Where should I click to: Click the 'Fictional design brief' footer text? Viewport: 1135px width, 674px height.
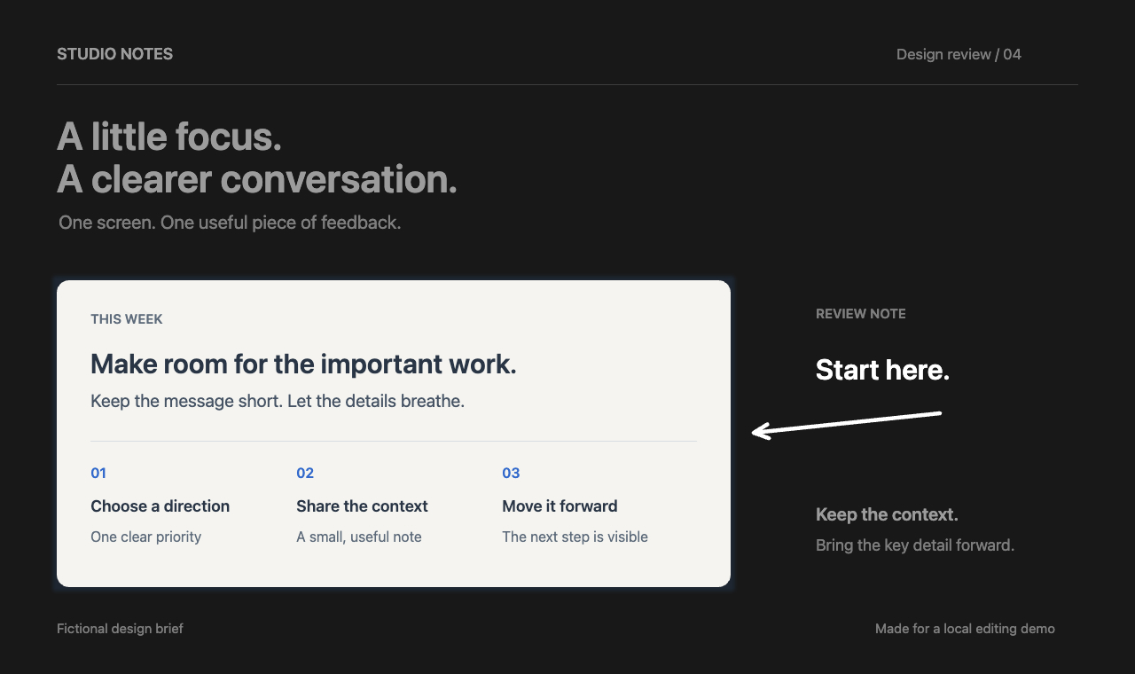tap(120, 629)
